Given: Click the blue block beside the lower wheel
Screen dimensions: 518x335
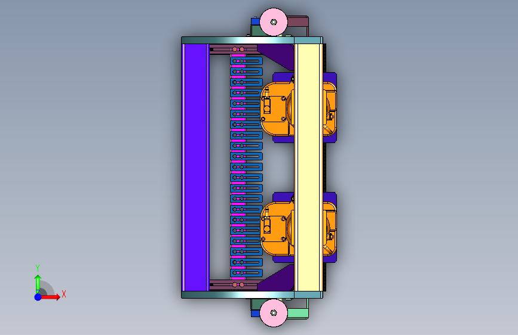Looking at the screenshot, I should 255,313.
